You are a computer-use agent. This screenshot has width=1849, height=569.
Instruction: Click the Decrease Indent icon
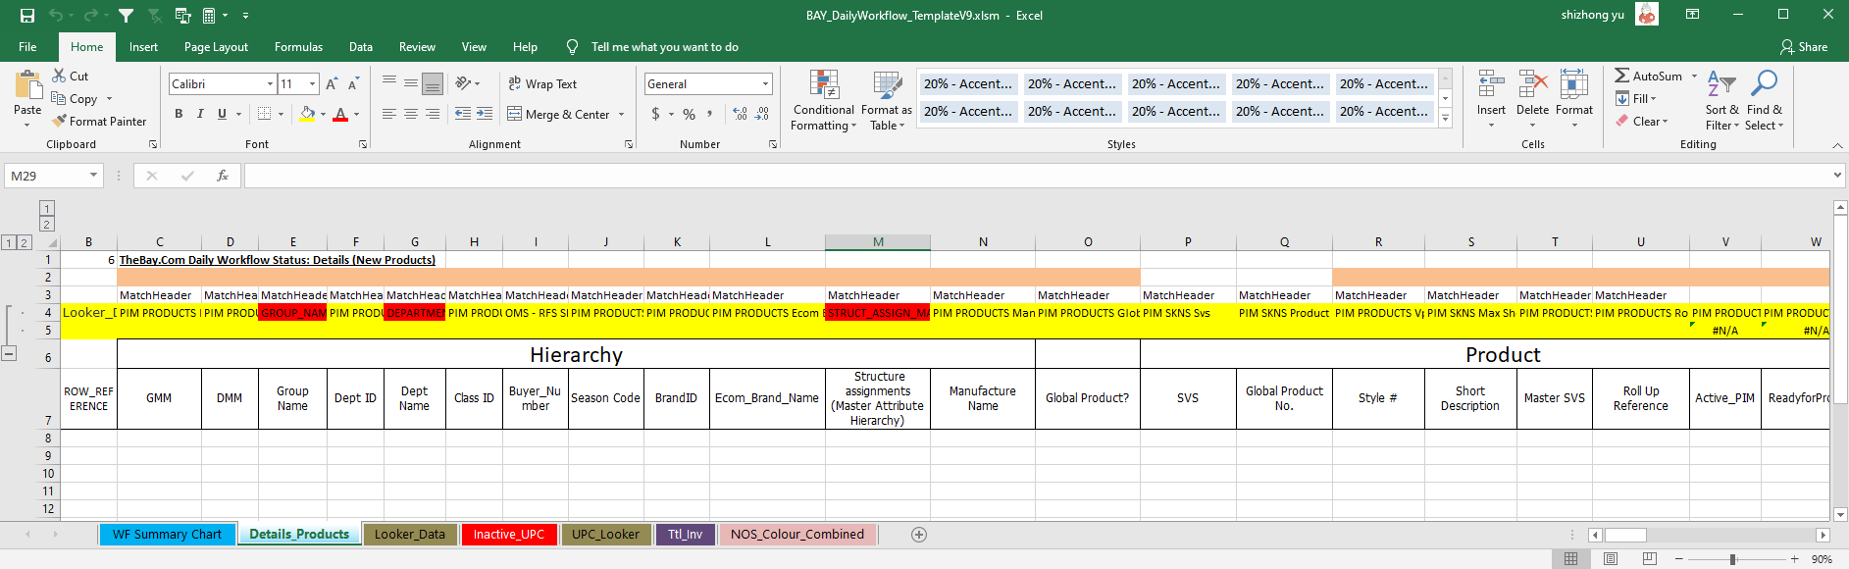pos(463,114)
